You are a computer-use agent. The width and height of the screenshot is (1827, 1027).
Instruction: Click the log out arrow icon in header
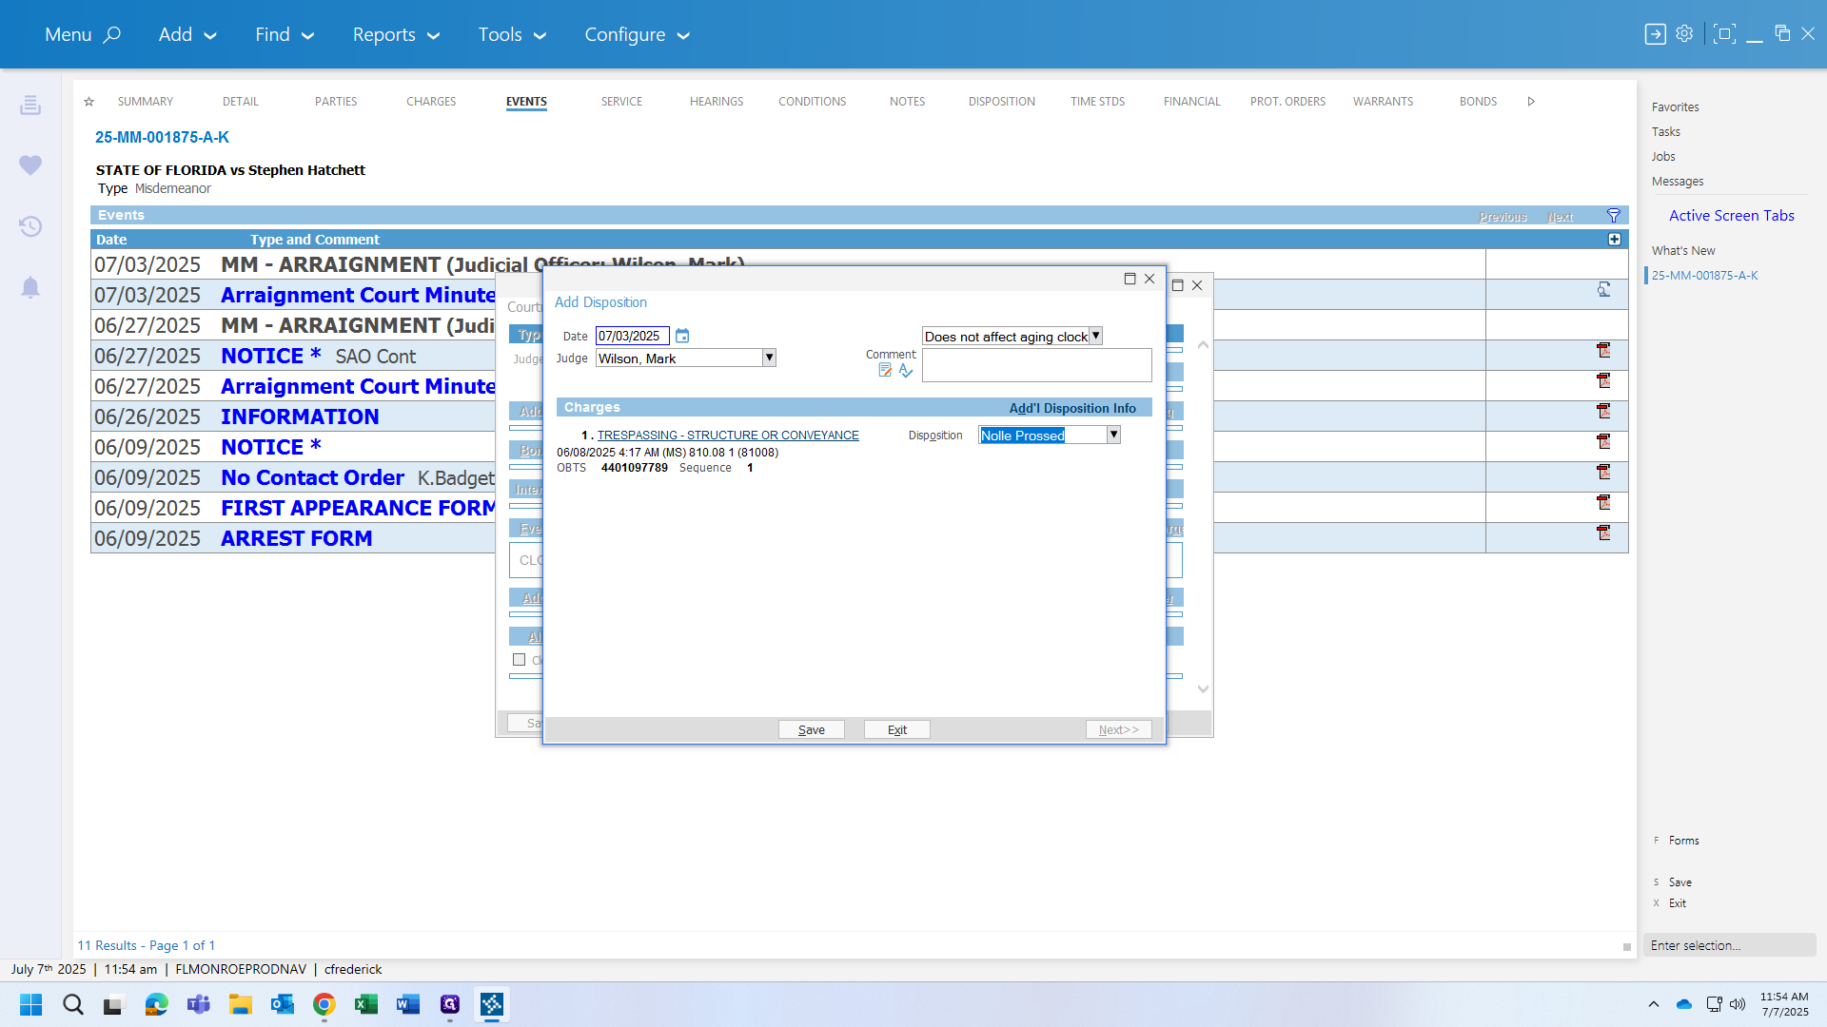tap(1656, 34)
